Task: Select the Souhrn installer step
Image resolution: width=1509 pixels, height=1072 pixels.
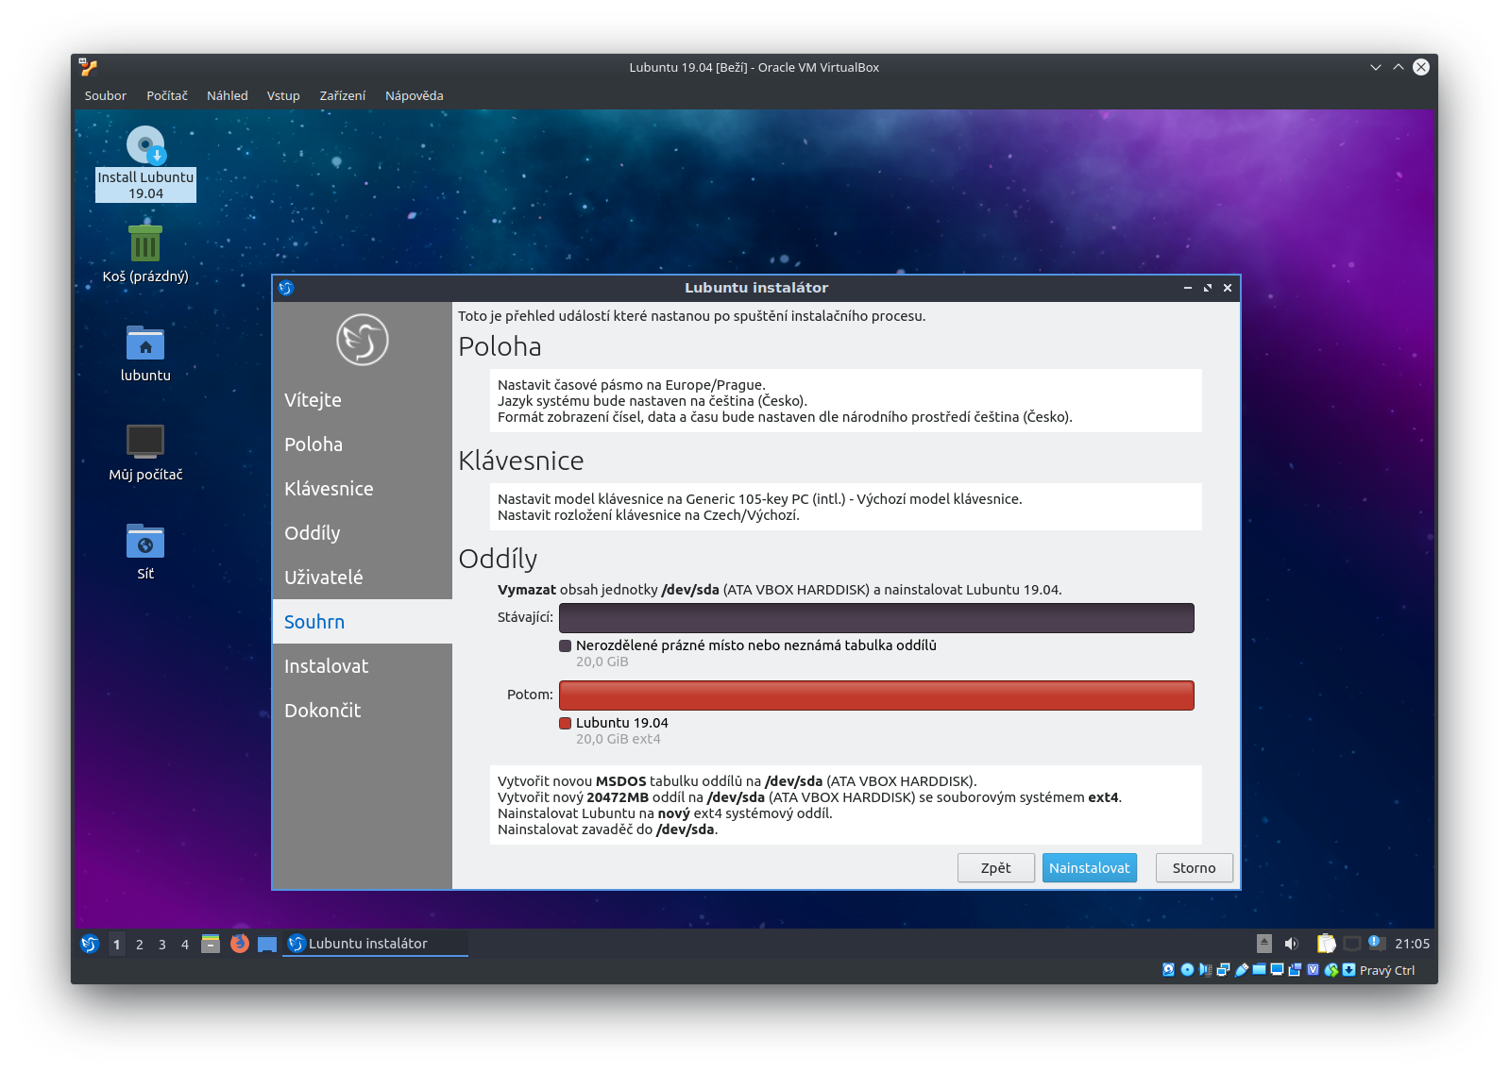Action: [363, 622]
